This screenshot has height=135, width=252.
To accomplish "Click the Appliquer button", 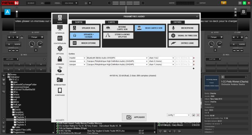I will tap(134, 117).
